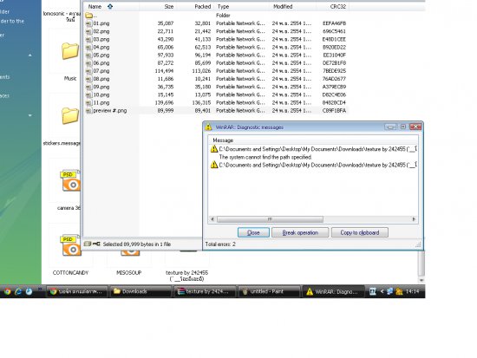Click the first warning icon in Message list

pyautogui.click(x=214, y=149)
